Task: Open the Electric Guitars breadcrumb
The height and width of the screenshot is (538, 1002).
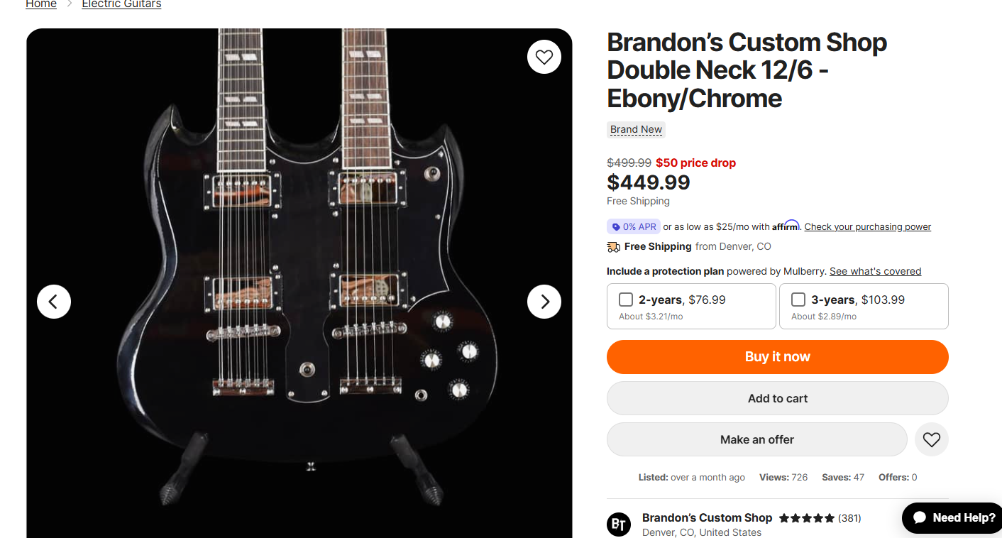Action: [x=121, y=4]
